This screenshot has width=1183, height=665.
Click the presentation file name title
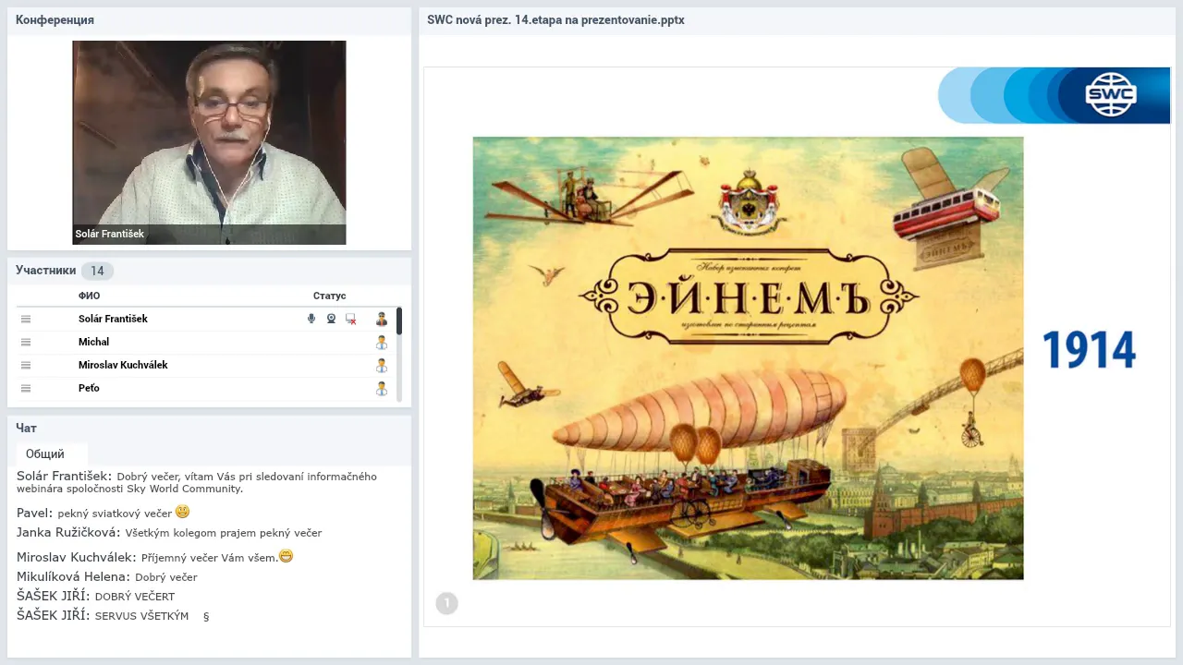click(x=555, y=19)
